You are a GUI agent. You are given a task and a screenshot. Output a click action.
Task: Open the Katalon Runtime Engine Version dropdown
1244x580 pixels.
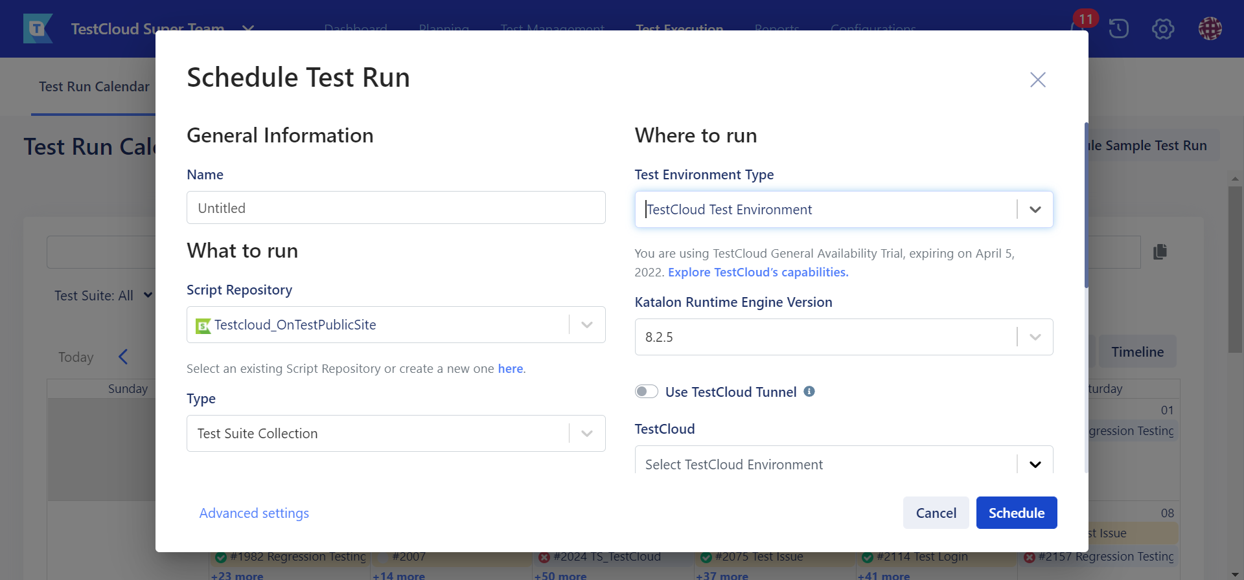tap(844, 337)
